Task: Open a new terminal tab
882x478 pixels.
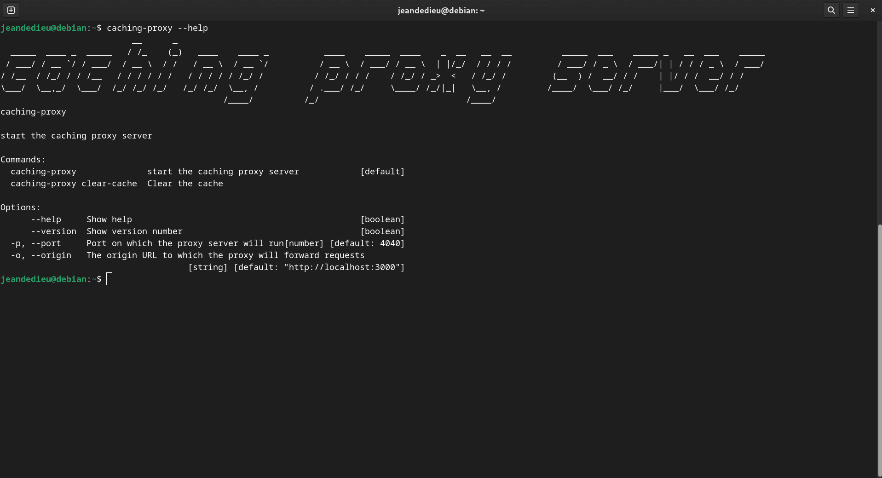Action: pyautogui.click(x=11, y=10)
